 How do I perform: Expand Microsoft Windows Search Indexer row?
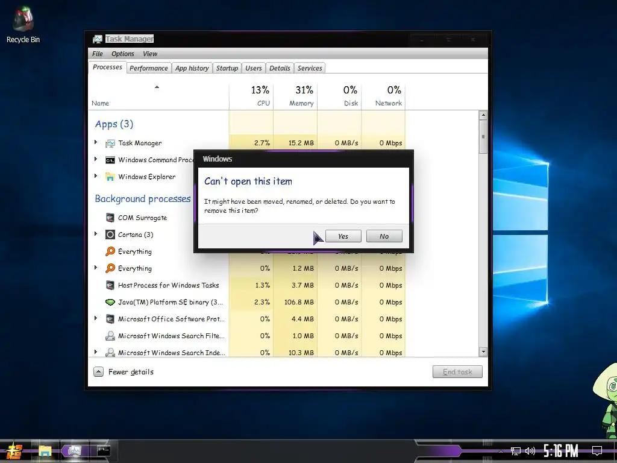pos(96,352)
